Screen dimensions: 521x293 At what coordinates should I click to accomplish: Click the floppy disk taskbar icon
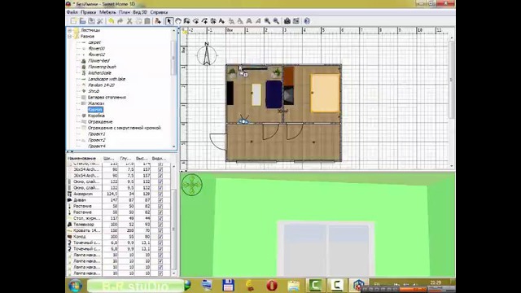coord(228,286)
